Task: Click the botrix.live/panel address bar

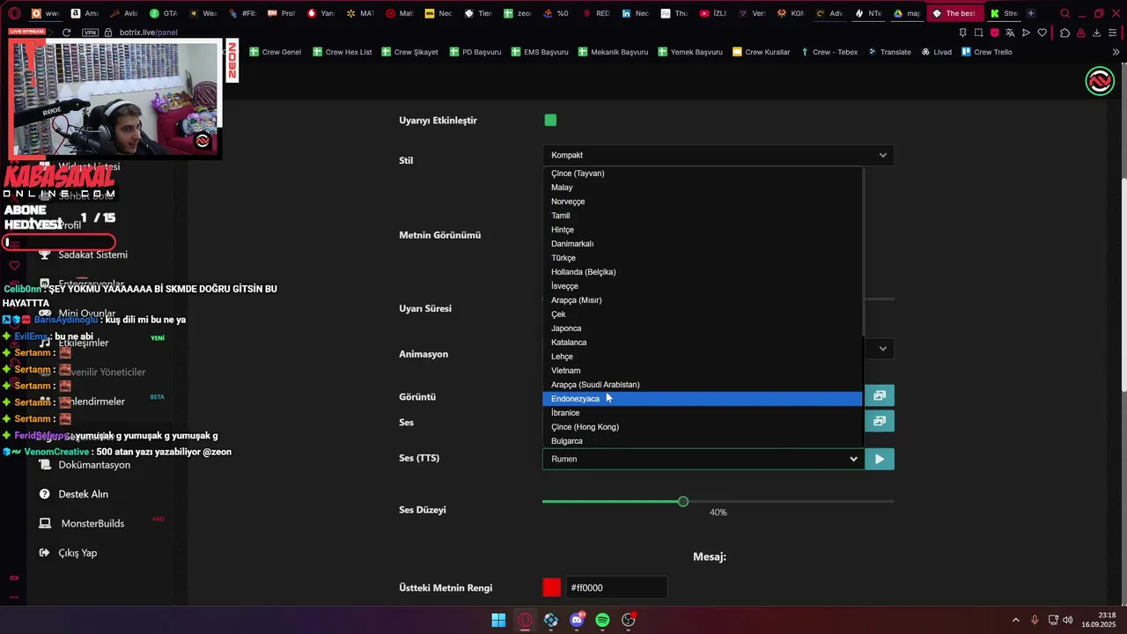Action: point(148,32)
